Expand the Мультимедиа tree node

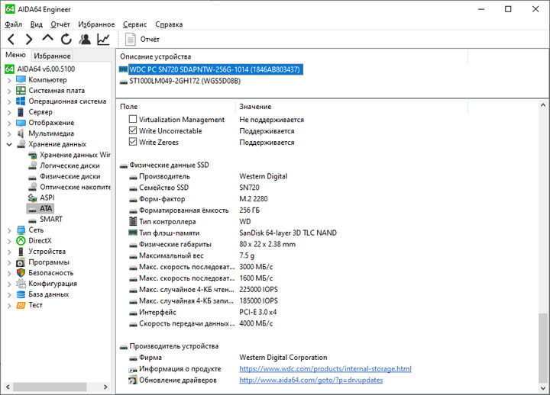9,134
